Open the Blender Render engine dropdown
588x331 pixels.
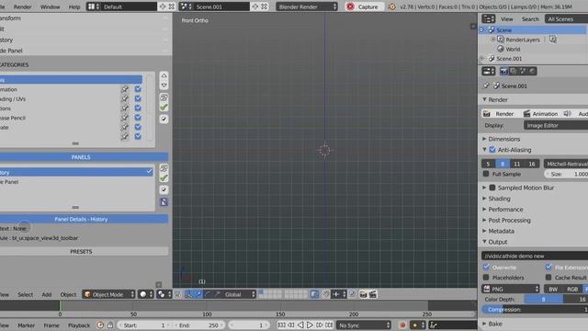tap(307, 6)
